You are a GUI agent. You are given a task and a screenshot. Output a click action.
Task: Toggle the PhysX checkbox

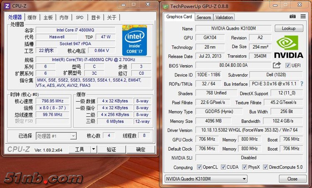pos(244,167)
